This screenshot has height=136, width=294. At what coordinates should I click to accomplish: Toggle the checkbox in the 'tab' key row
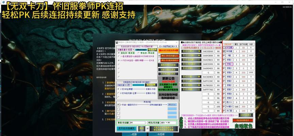[x=224, y=106]
